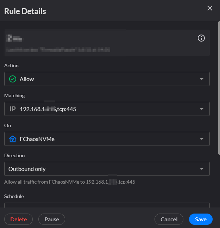Screen dimensions: 220x228
Task: Pause the rule
Action: coord(52,219)
